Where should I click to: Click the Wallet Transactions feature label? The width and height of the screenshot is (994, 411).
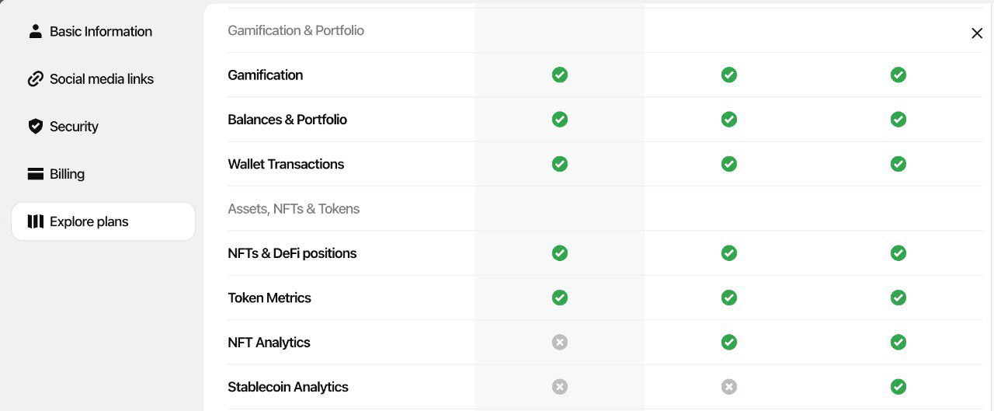pyautogui.click(x=286, y=164)
